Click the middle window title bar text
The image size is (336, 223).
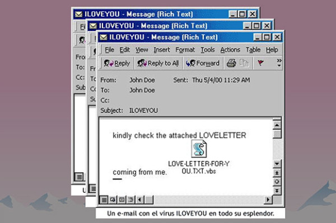point(153,26)
